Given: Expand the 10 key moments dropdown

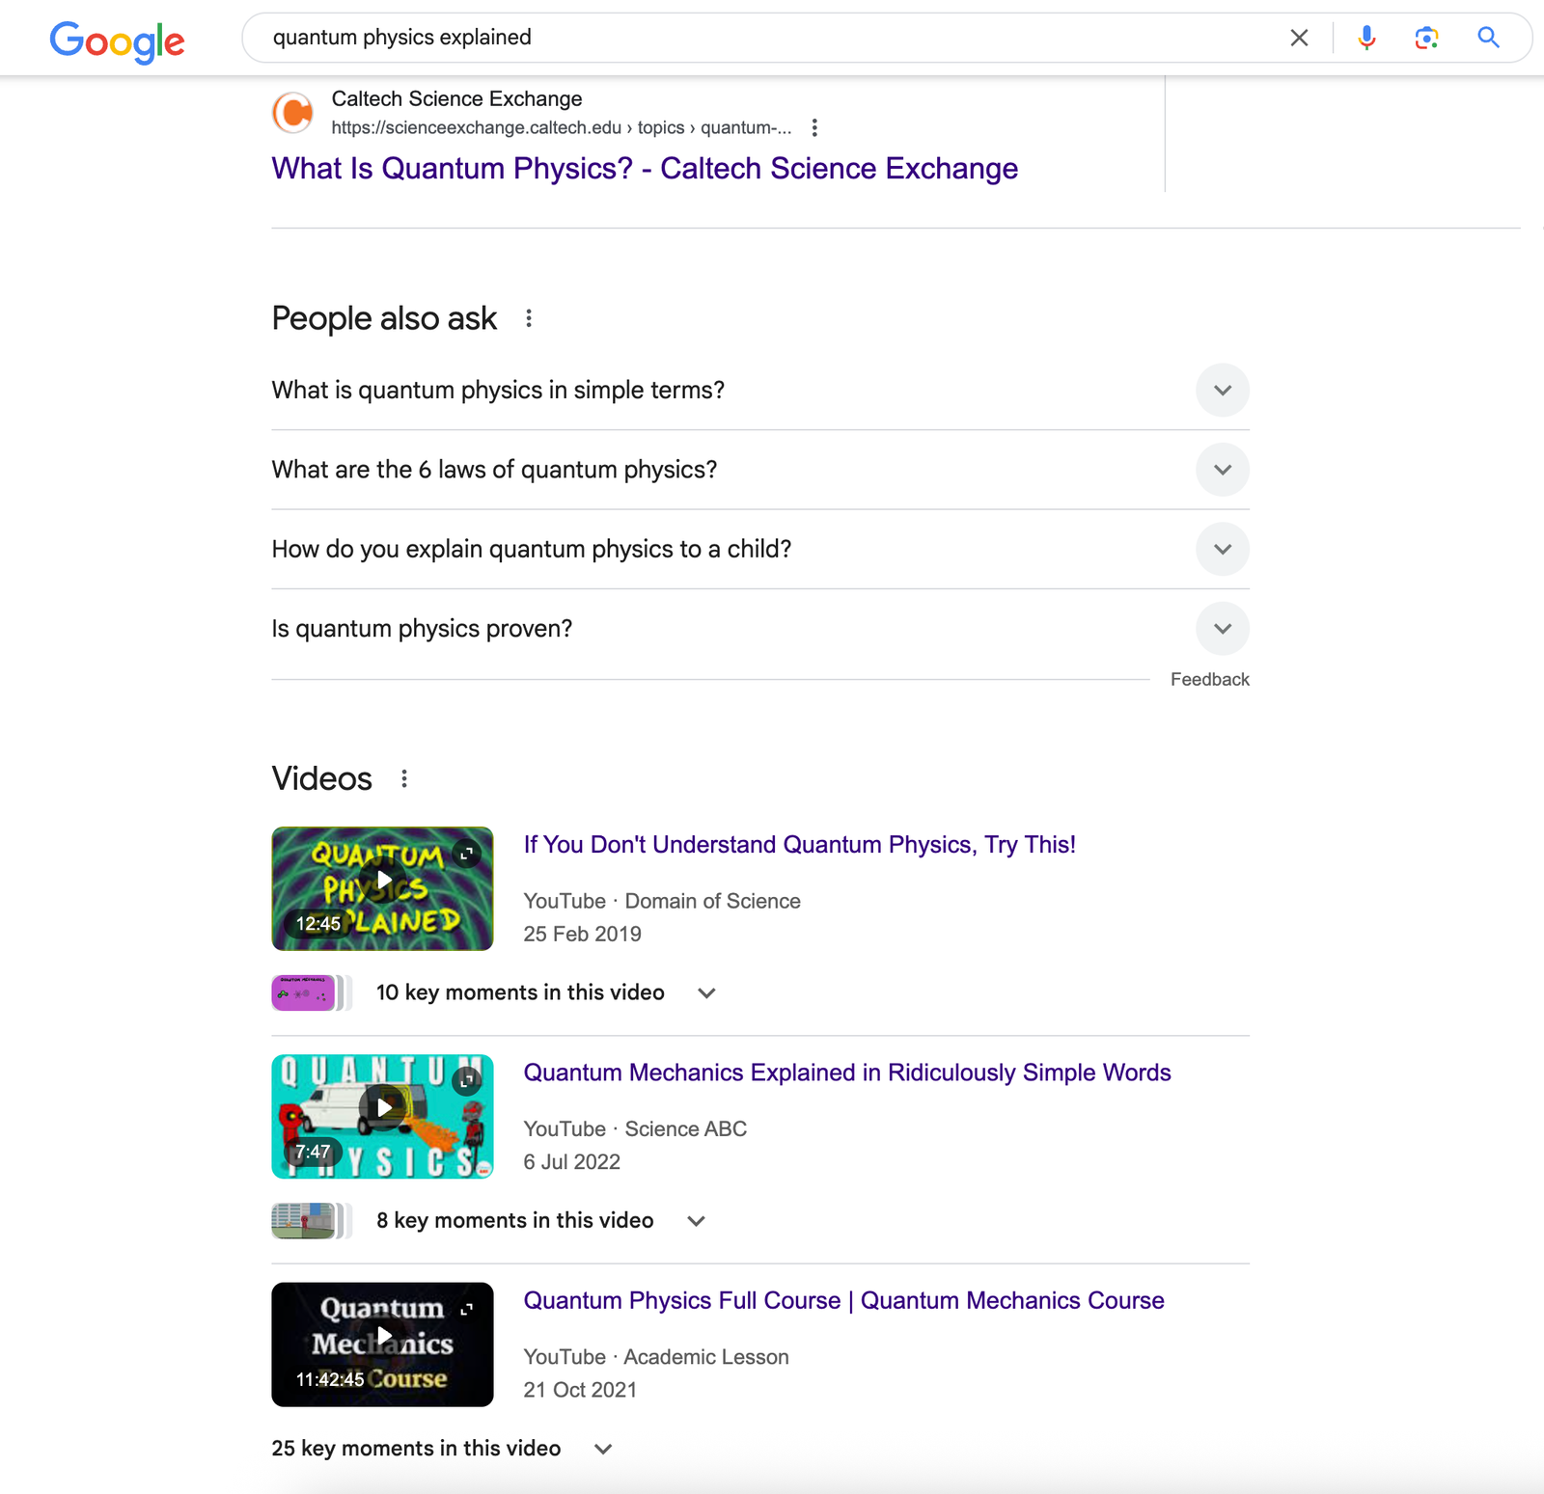Looking at the screenshot, I should coord(706,992).
